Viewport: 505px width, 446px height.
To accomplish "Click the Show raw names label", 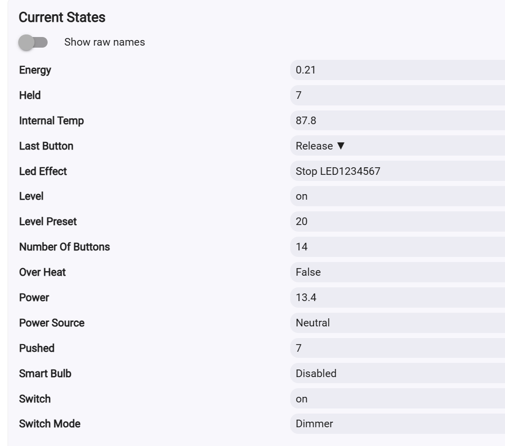I will coord(104,43).
